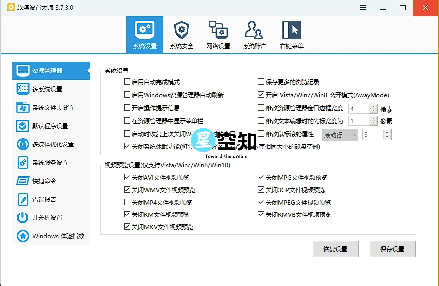
Task: Click the 恢复设置 button
Action: tap(335, 249)
